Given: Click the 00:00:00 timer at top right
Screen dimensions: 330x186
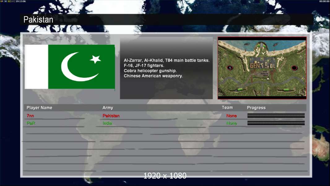Looking at the screenshot, I should (324, 1).
